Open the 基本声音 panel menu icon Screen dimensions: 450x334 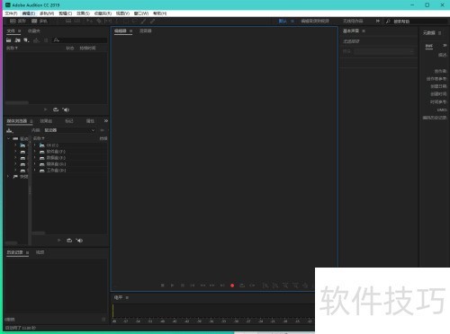coord(364,31)
